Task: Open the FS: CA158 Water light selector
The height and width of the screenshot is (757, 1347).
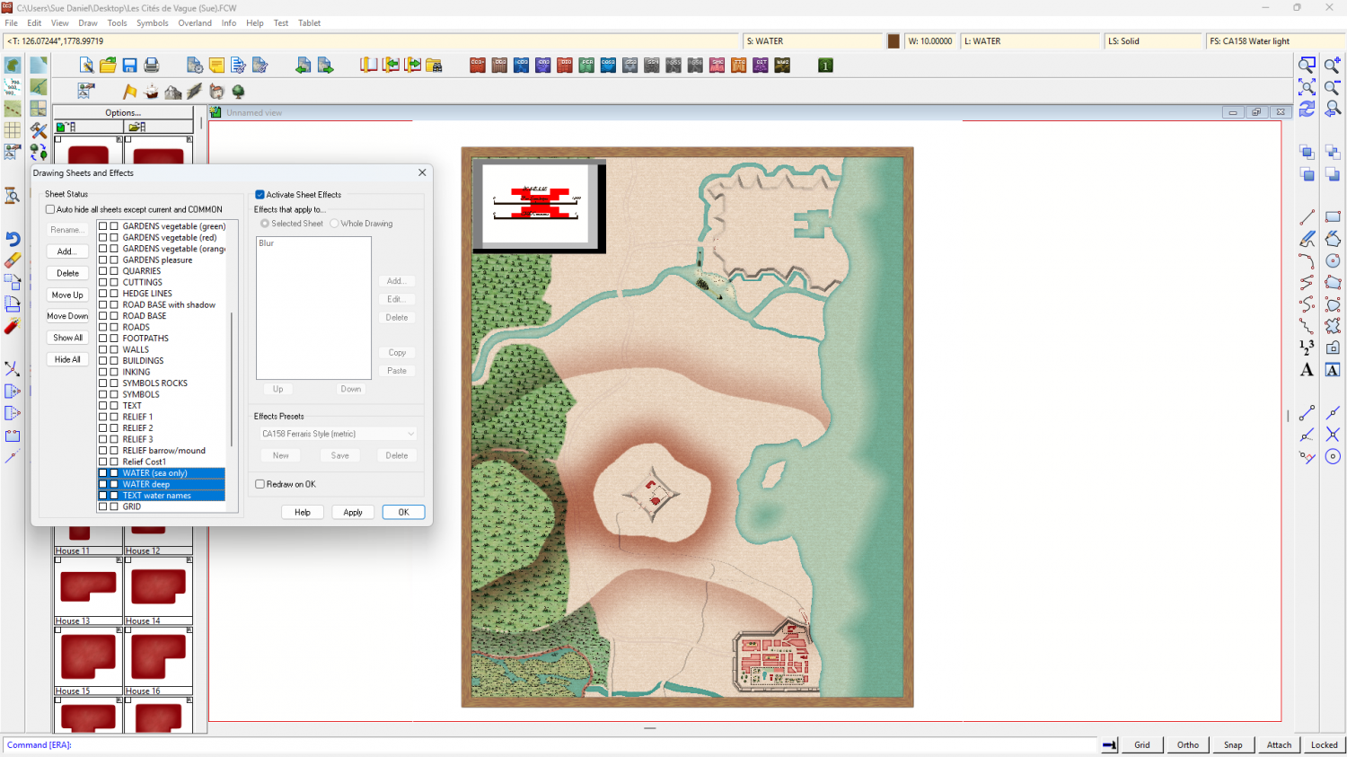Action: point(1273,41)
